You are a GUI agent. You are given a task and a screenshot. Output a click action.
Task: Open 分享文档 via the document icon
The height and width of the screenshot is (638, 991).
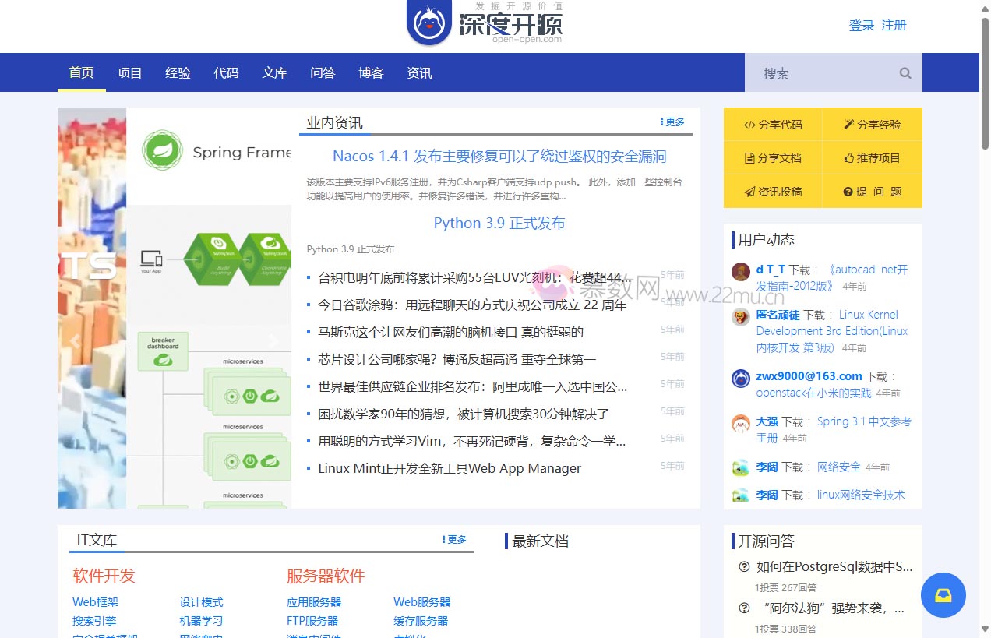tap(748, 157)
